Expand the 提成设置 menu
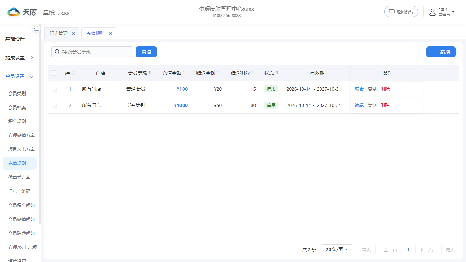This screenshot has width=466, height=262. click(x=20, y=58)
